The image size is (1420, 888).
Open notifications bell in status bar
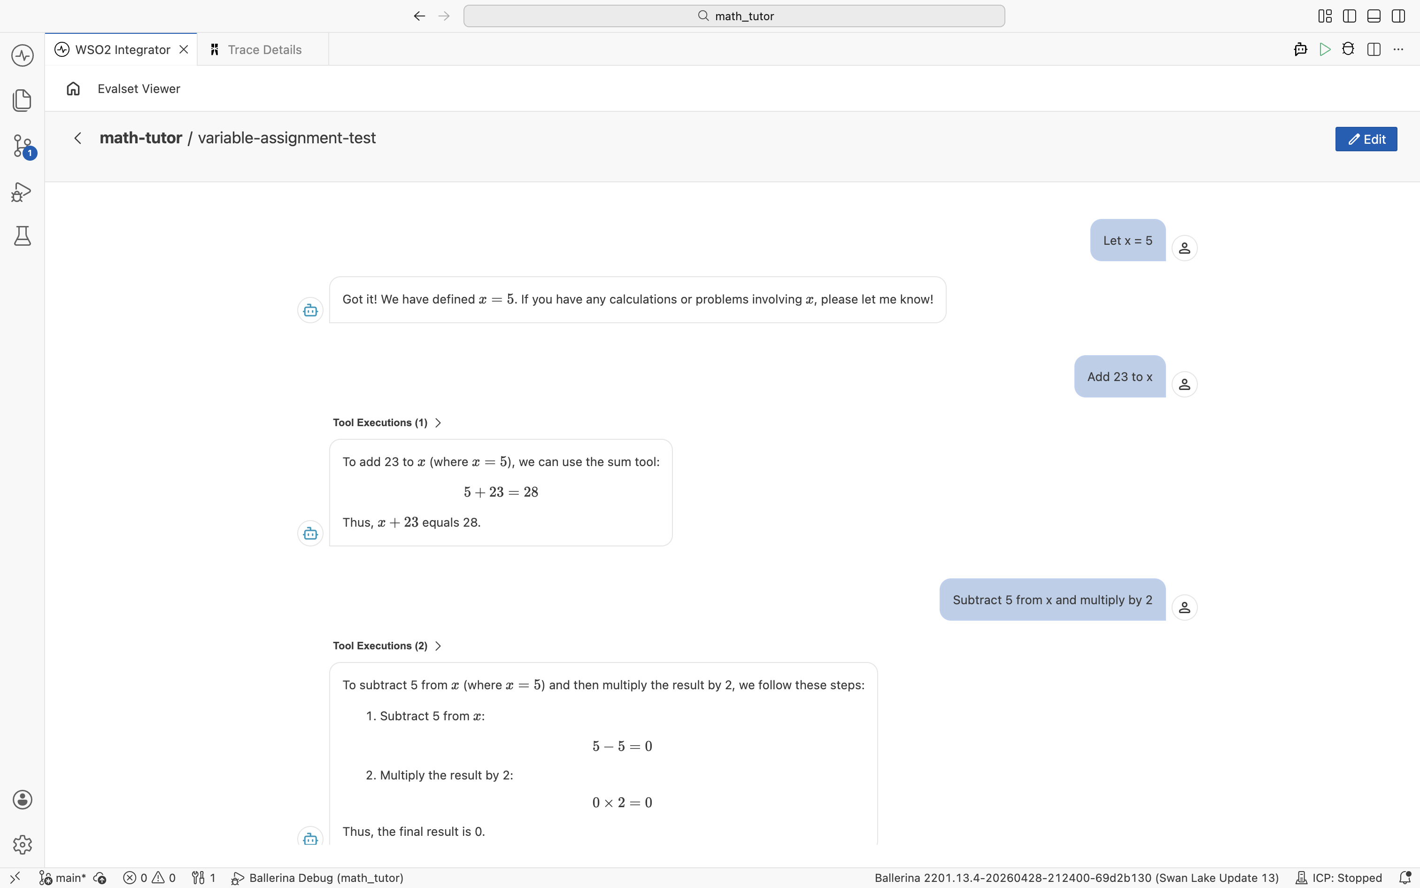(x=1405, y=878)
